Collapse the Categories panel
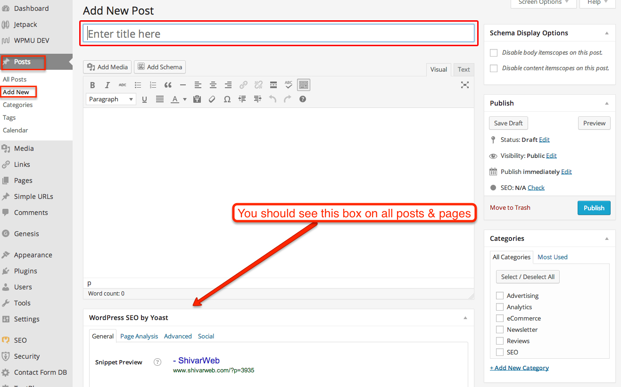The width and height of the screenshot is (621, 387). [607, 239]
